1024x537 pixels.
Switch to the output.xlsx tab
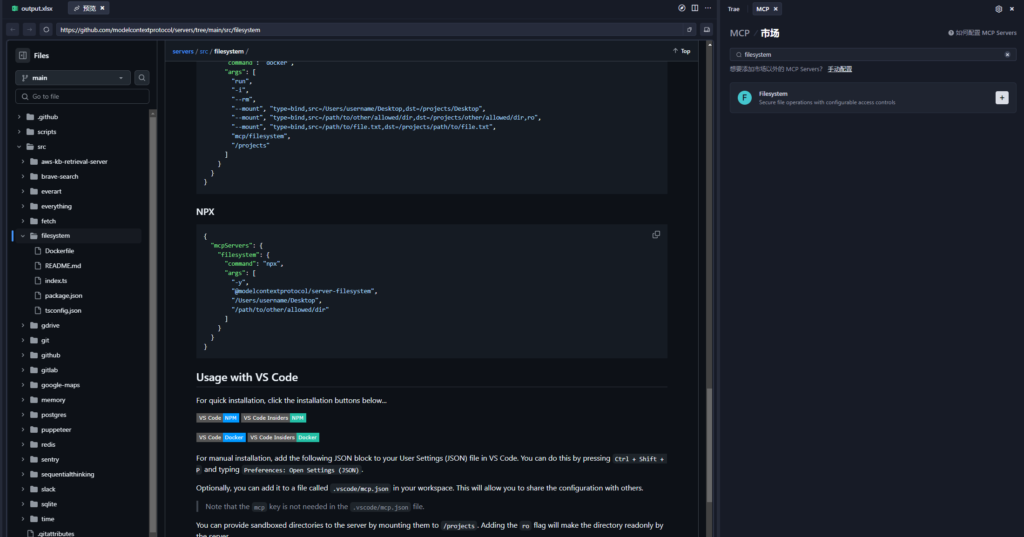(33, 8)
